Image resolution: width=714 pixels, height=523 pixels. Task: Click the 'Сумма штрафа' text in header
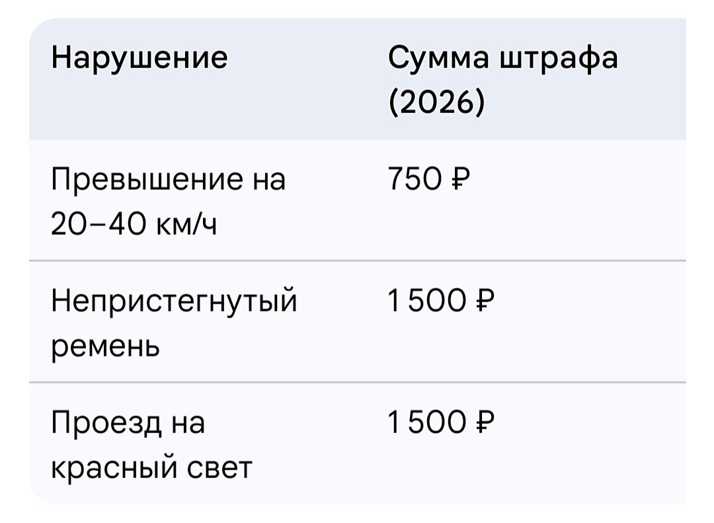(x=503, y=58)
